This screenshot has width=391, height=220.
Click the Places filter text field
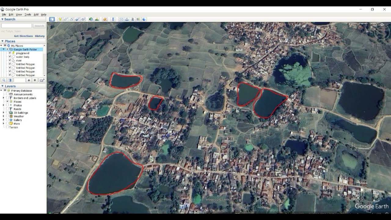pos(20,80)
